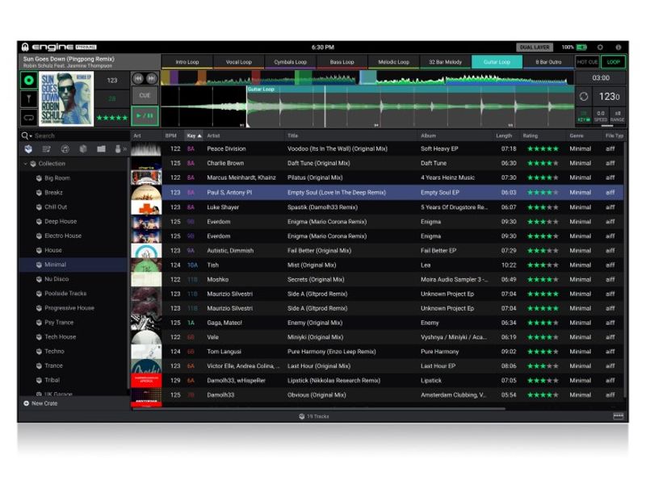Skip to the previous track

pyautogui.click(x=138, y=78)
